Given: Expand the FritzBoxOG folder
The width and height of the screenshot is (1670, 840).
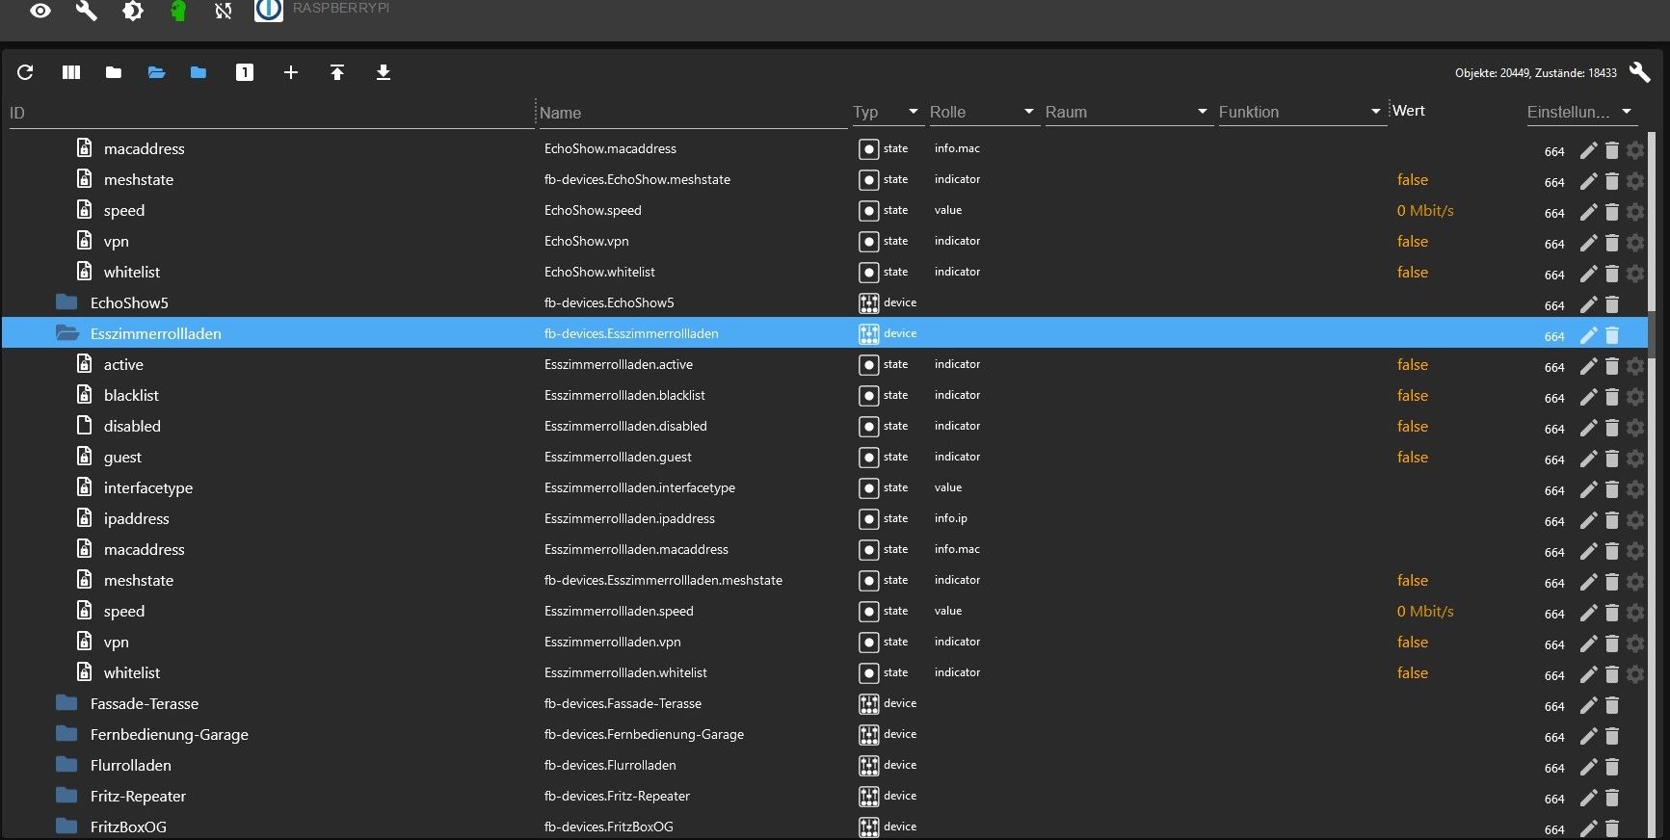Looking at the screenshot, I should pos(66,827).
